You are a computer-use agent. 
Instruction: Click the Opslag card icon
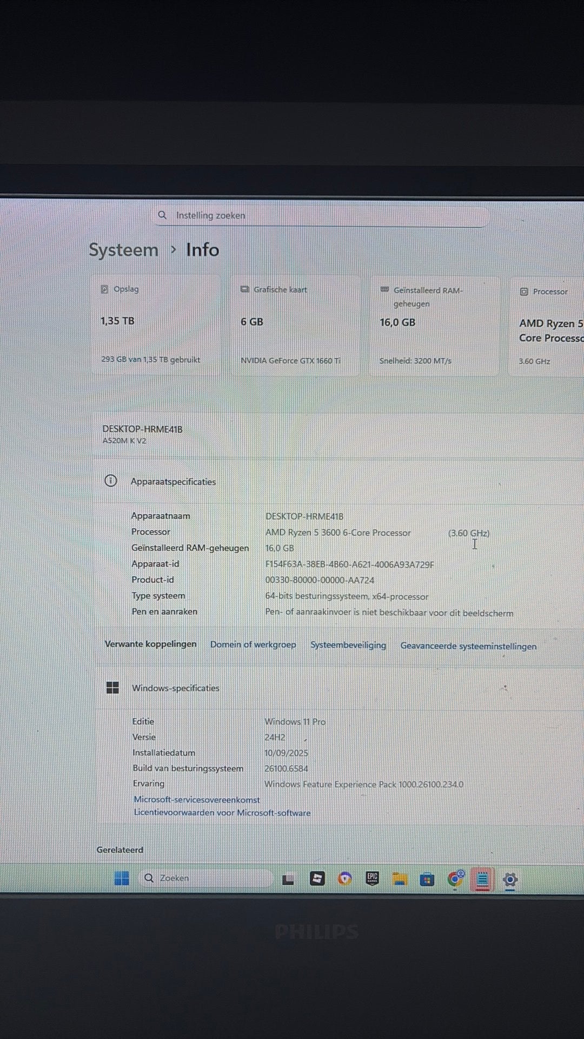pos(104,290)
